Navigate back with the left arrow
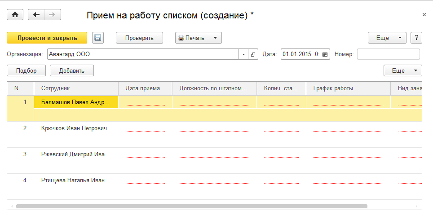 click(36, 15)
